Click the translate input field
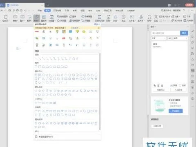Screen dimensions: 196x147 (166, 33)
